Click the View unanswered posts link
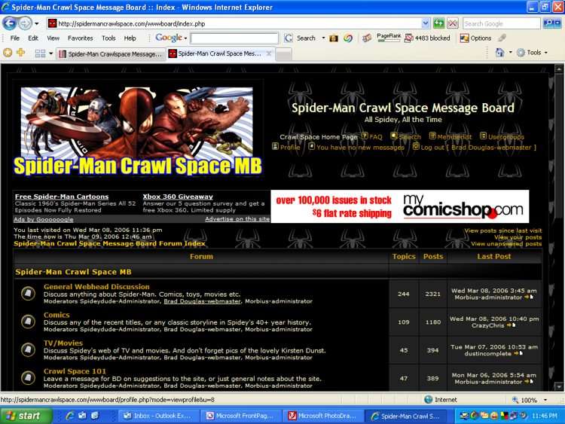The width and height of the screenshot is (565, 424). click(505, 244)
